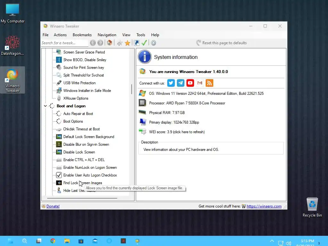Select the Recycle Bin desktop icon

pyautogui.click(x=312, y=207)
